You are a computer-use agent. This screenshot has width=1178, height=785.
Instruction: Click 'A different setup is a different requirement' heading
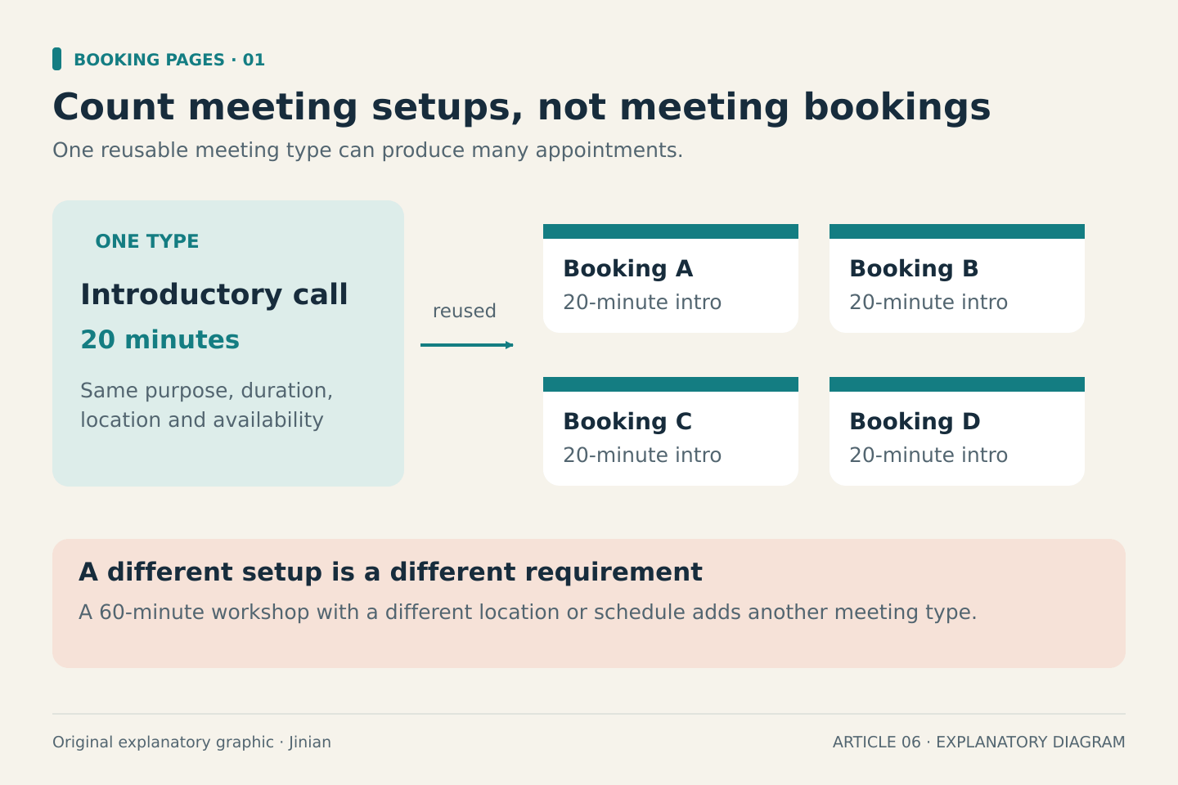point(390,572)
